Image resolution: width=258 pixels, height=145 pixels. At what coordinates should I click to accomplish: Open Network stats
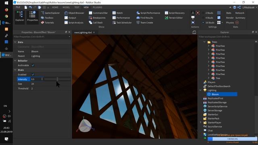[240, 13]
